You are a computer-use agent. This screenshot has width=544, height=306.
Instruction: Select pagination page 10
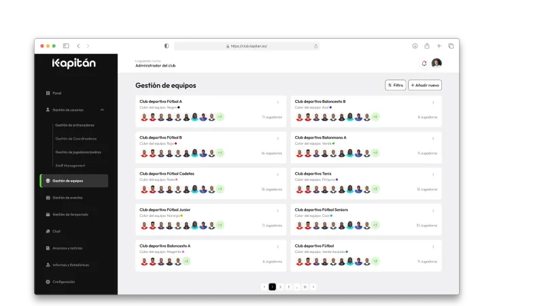tap(305, 287)
